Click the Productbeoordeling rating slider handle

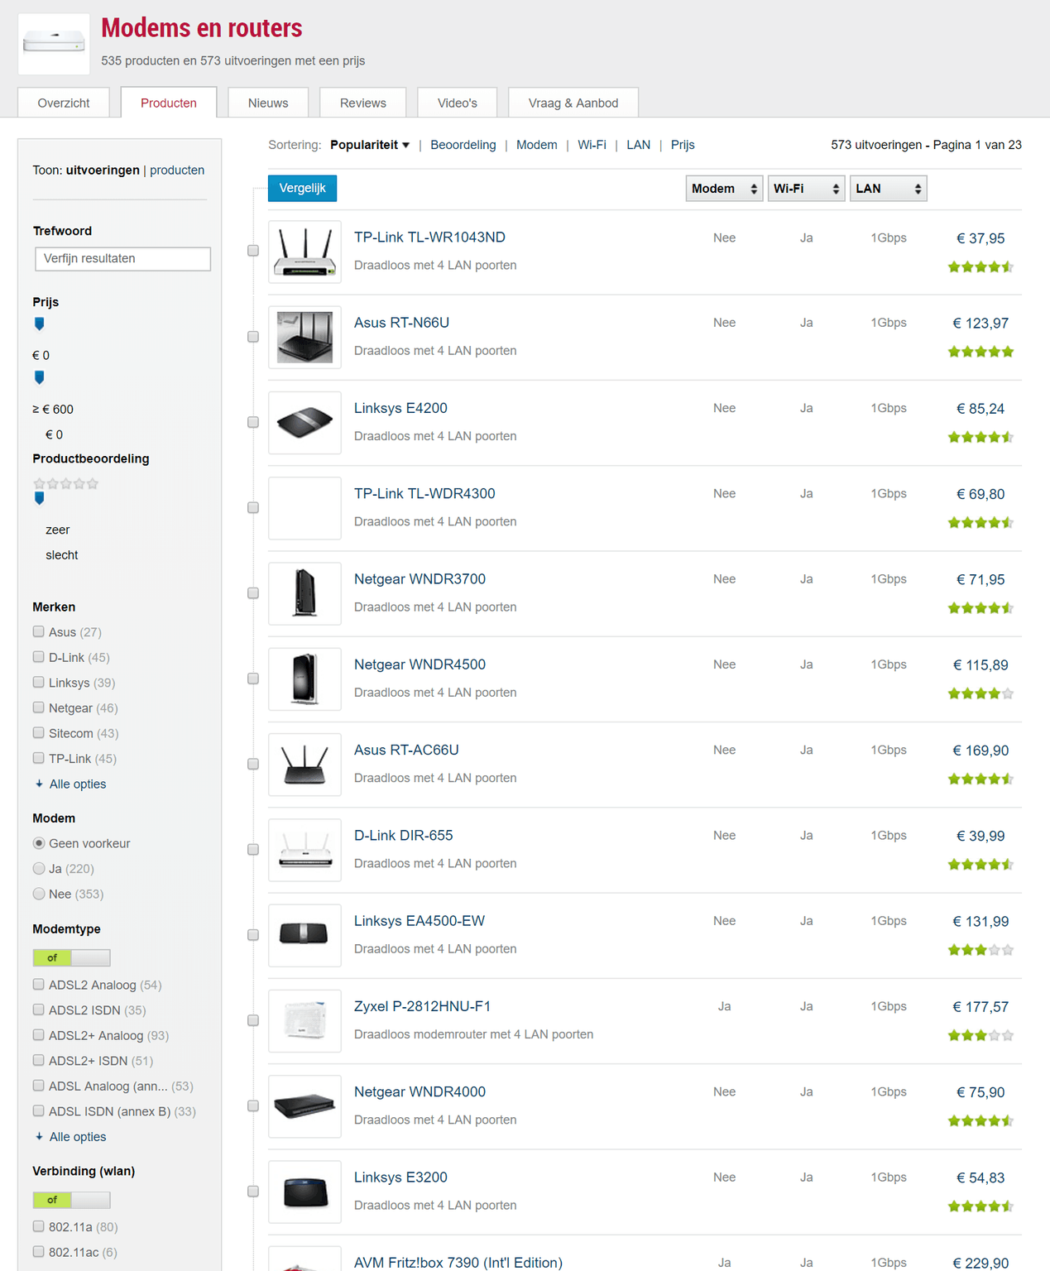39,498
